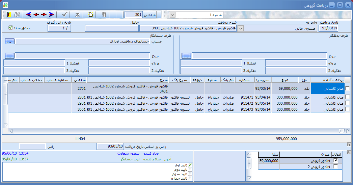
Task: Click browse button for debtor مرکز field
Action: click(187, 56)
